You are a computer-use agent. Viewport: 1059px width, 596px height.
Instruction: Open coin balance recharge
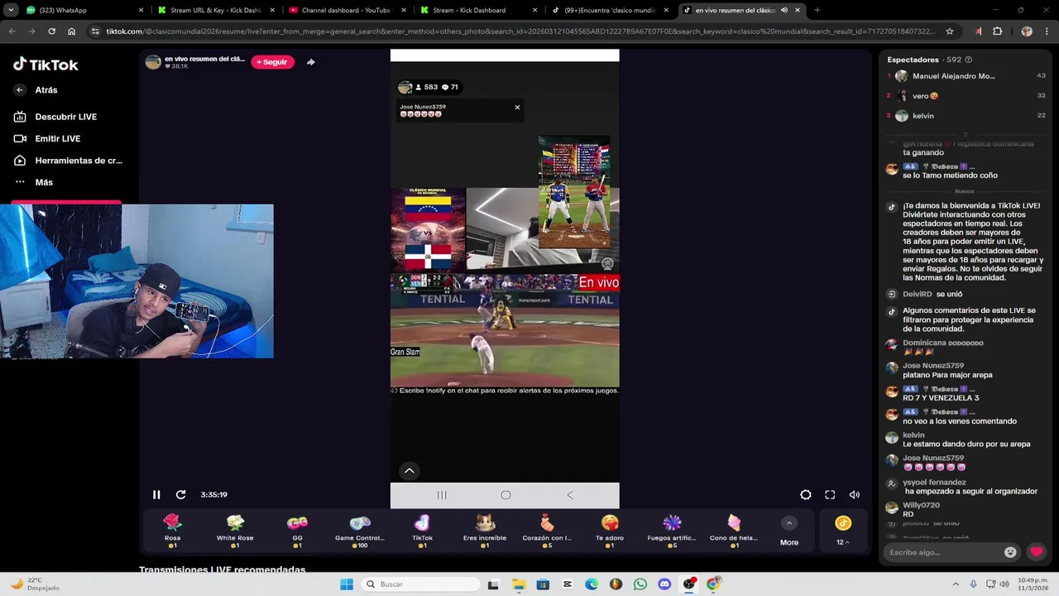843,531
